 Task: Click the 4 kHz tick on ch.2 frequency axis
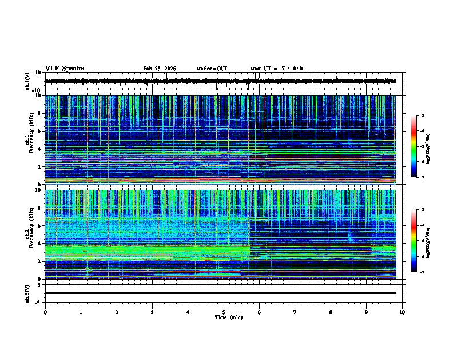click(39, 244)
